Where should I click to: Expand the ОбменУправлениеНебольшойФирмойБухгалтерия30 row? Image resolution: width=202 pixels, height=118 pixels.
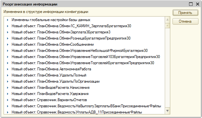7,51
